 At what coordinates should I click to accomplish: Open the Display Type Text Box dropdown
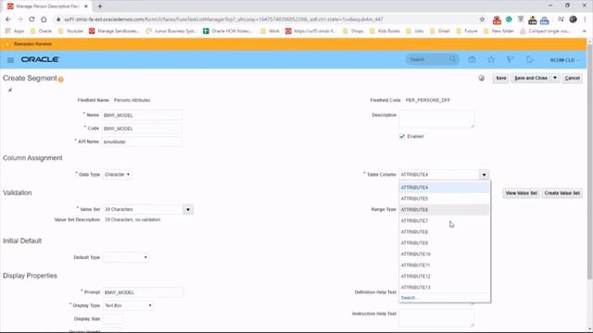(x=128, y=305)
